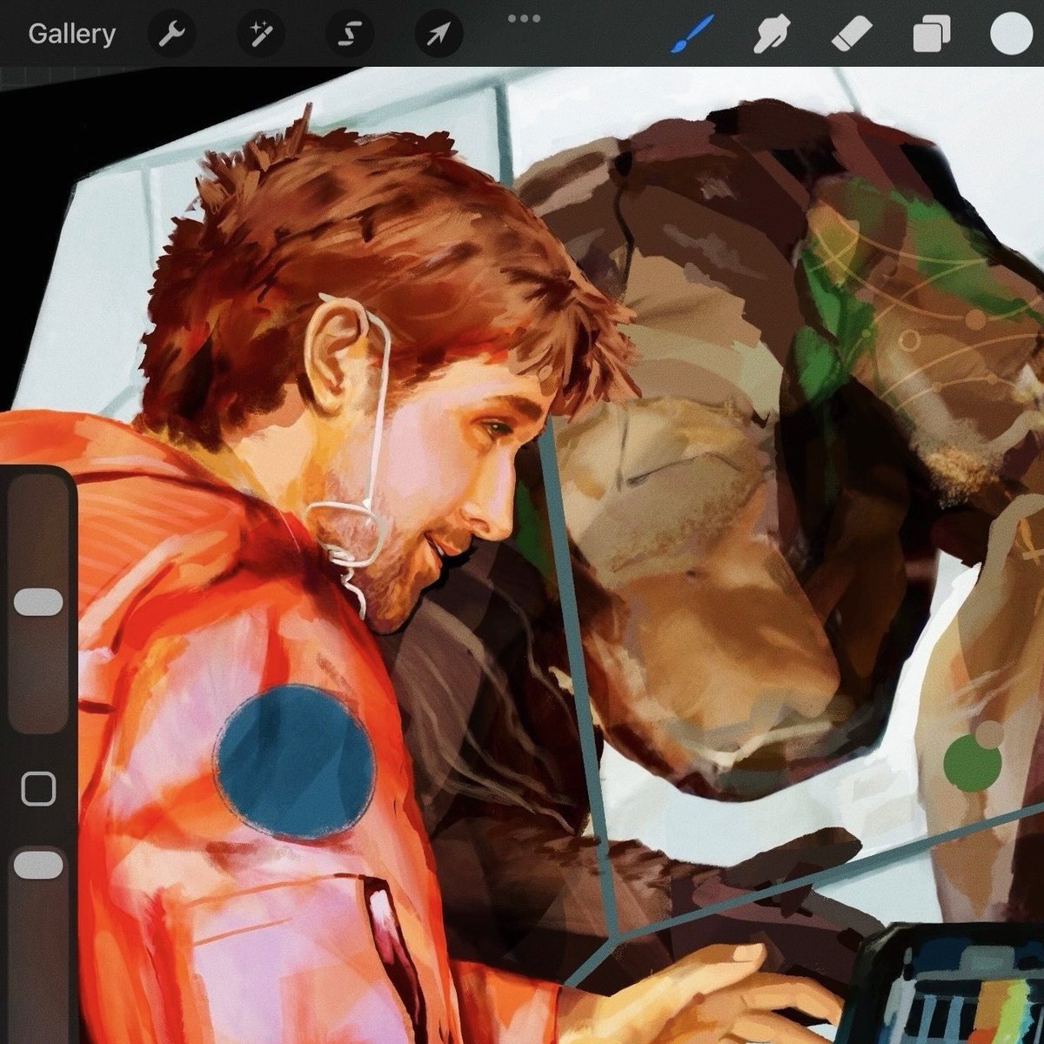Return to the Gallery
This screenshot has width=1044, height=1044.
tap(71, 34)
